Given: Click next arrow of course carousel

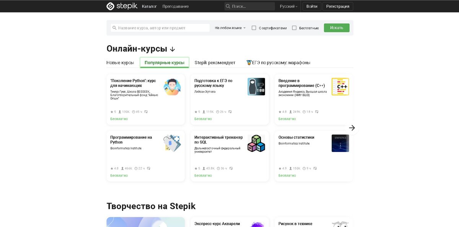Looking at the screenshot, I should pos(352,128).
